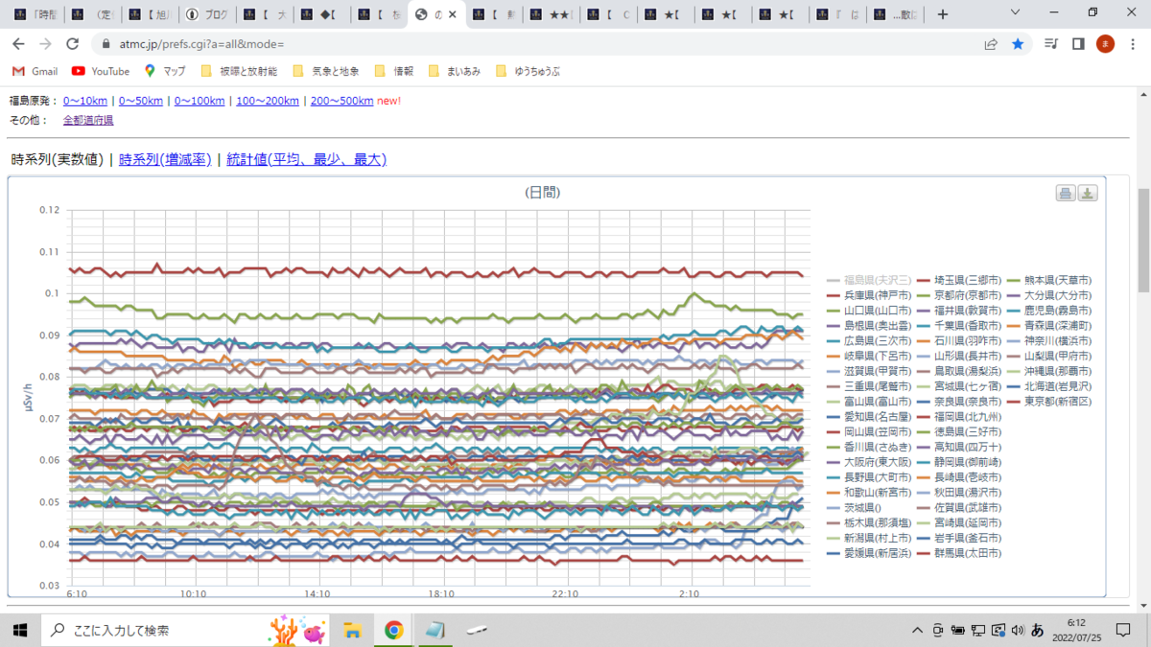Image resolution: width=1151 pixels, height=647 pixels.
Task: Switch to the …散に browser tab
Action: (894, 14)
